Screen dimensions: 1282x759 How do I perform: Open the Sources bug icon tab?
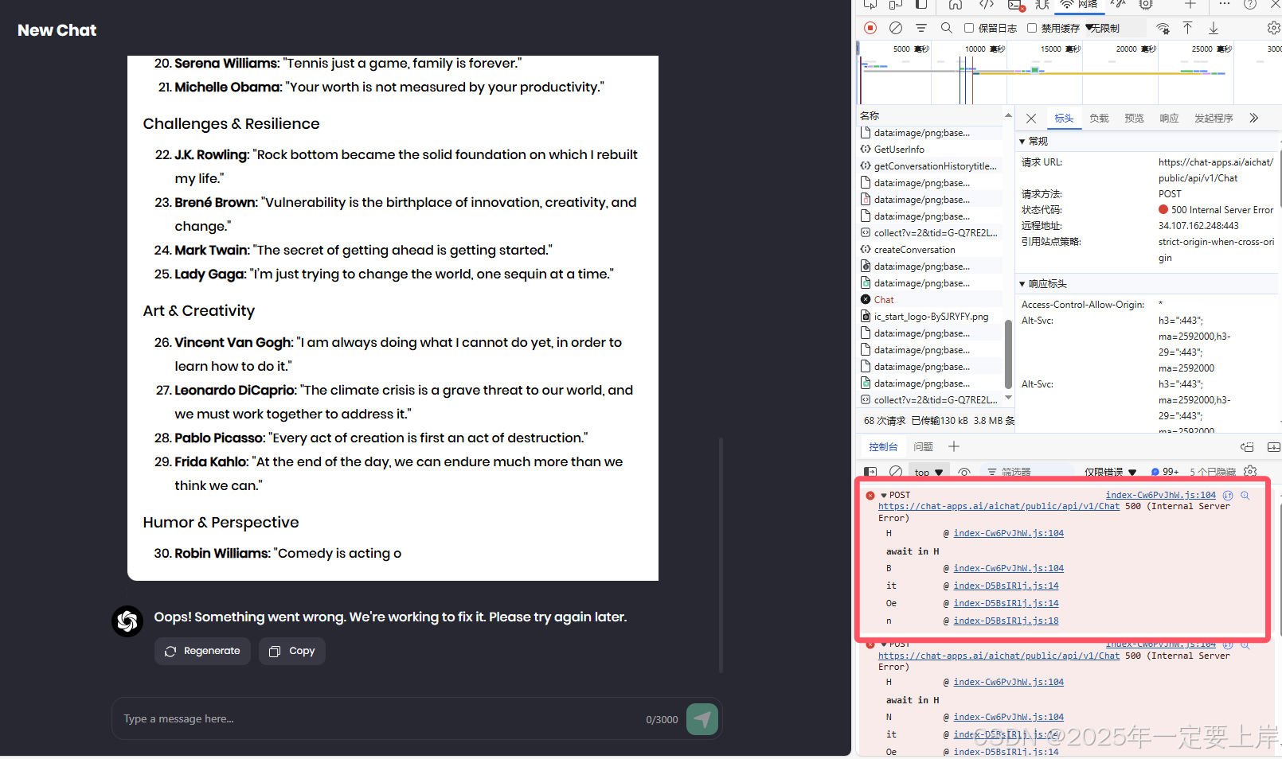click(1042, 5)
